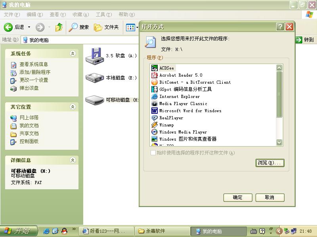
Task: Cancel dialog with 取消 button
Action: click(270, 197)
